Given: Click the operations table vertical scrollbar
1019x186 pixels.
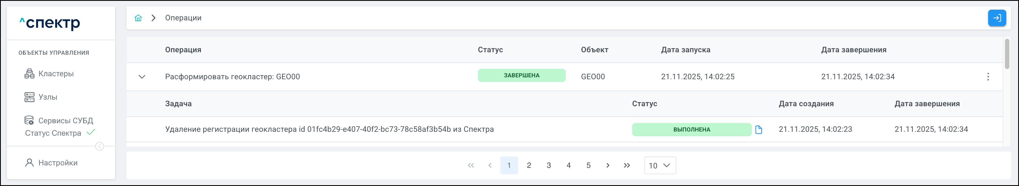Looking at the screenshot, I should [1007, 53].
